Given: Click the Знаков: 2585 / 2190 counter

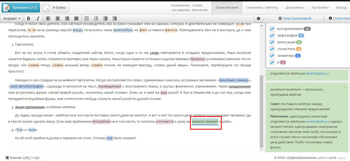Looking at the screenshot, I should (x=23, y=158).
